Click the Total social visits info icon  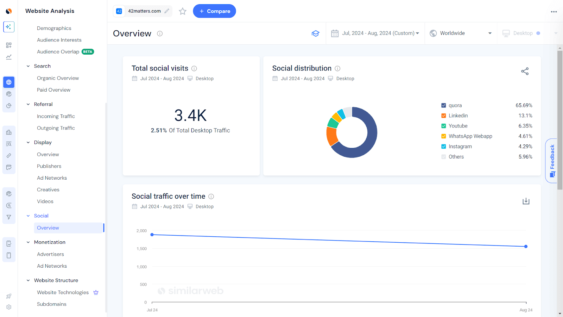[x=194, y=68]
